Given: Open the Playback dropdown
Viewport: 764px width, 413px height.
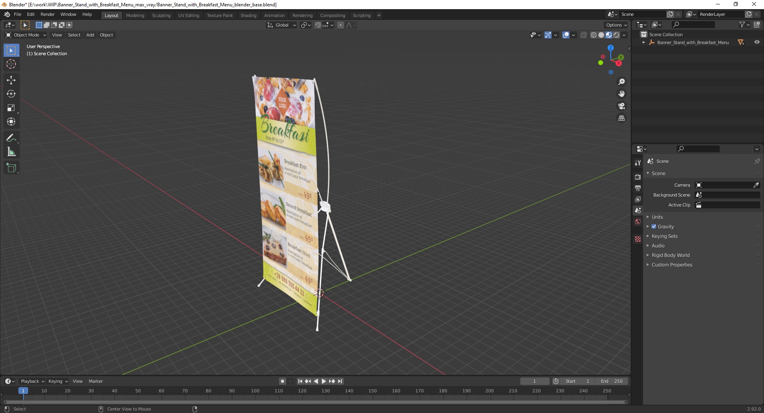Looking at the screenshot, I should 33,381.
